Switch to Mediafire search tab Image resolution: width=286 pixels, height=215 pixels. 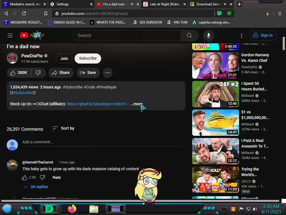pos(25,4)
